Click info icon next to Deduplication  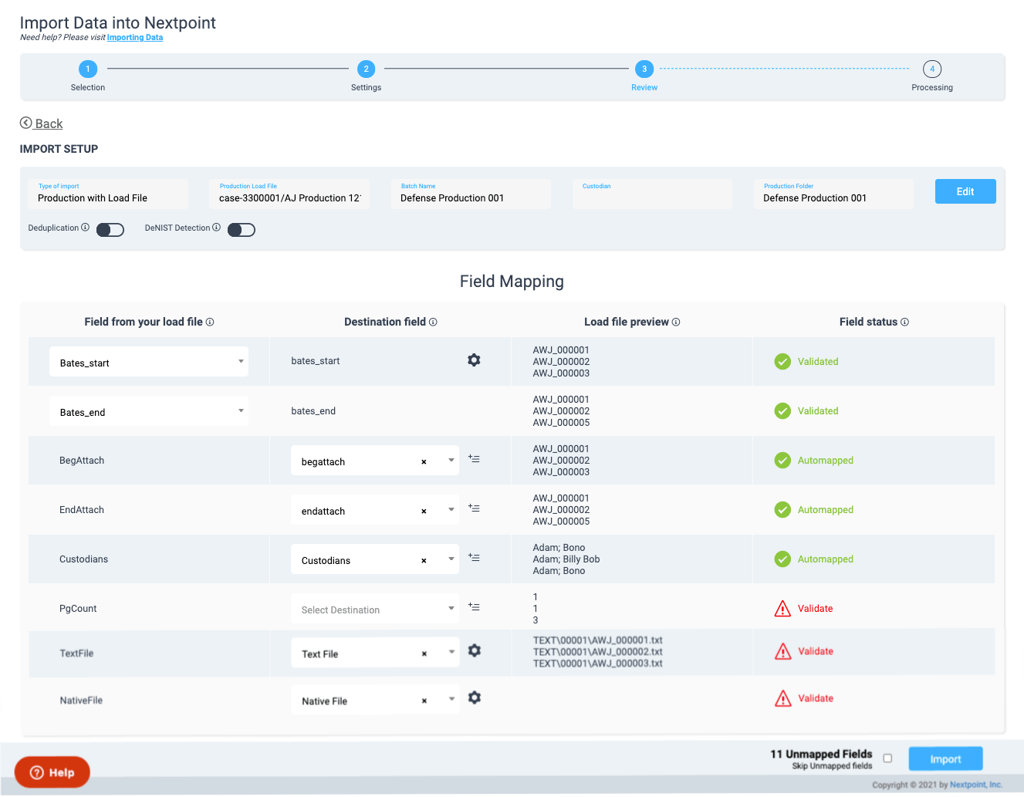tap(85, 228)
